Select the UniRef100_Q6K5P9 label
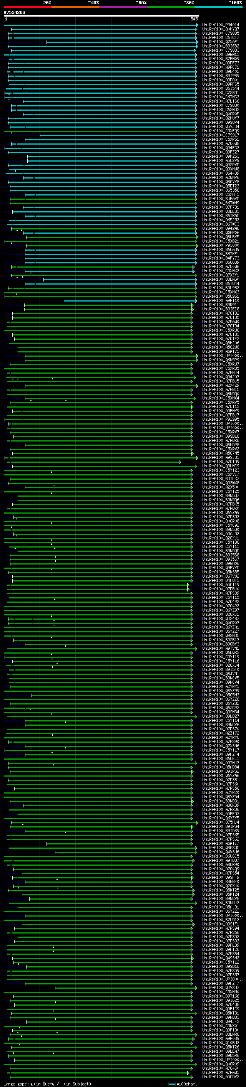246x1087 pixels. 221,360
